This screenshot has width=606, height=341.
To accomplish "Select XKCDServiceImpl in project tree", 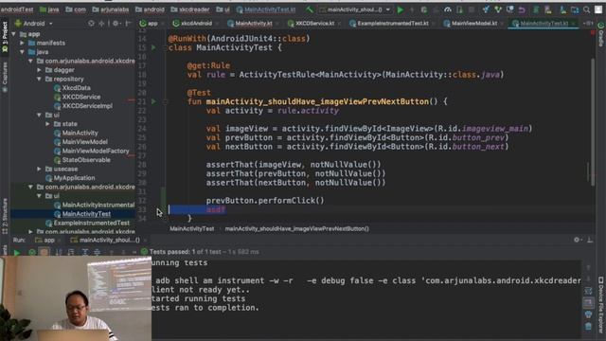I will (x=83, y=106).
